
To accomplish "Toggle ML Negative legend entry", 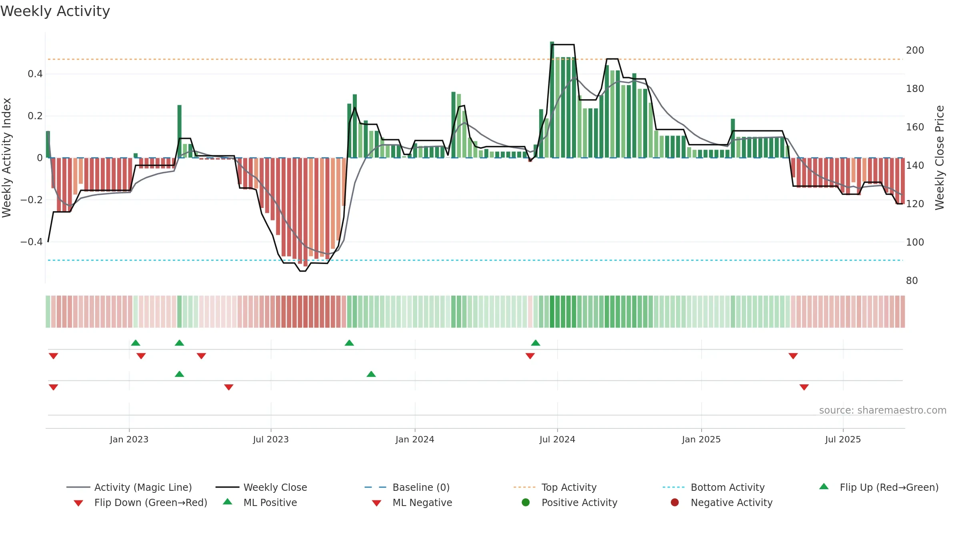I will pos(412,502).
